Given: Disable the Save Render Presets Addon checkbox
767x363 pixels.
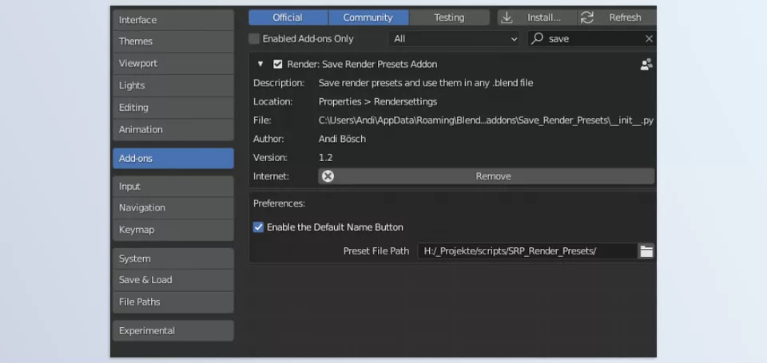Looking at the screenshot, I should click(x=278, y=65).
